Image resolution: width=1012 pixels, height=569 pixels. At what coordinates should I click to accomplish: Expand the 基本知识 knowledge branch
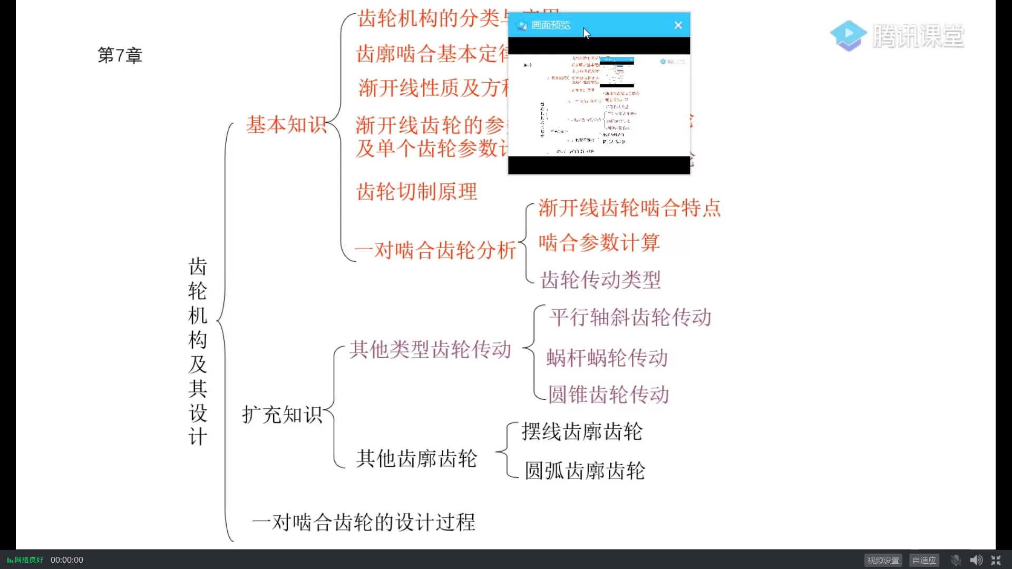(x=287, y=124)
